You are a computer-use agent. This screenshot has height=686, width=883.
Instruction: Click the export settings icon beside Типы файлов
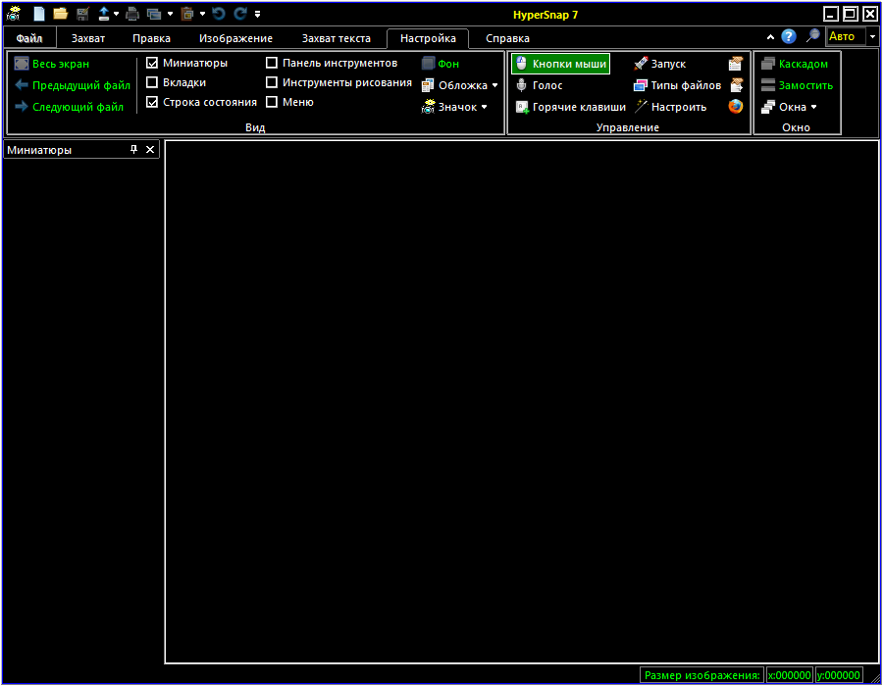pos(737,85)
